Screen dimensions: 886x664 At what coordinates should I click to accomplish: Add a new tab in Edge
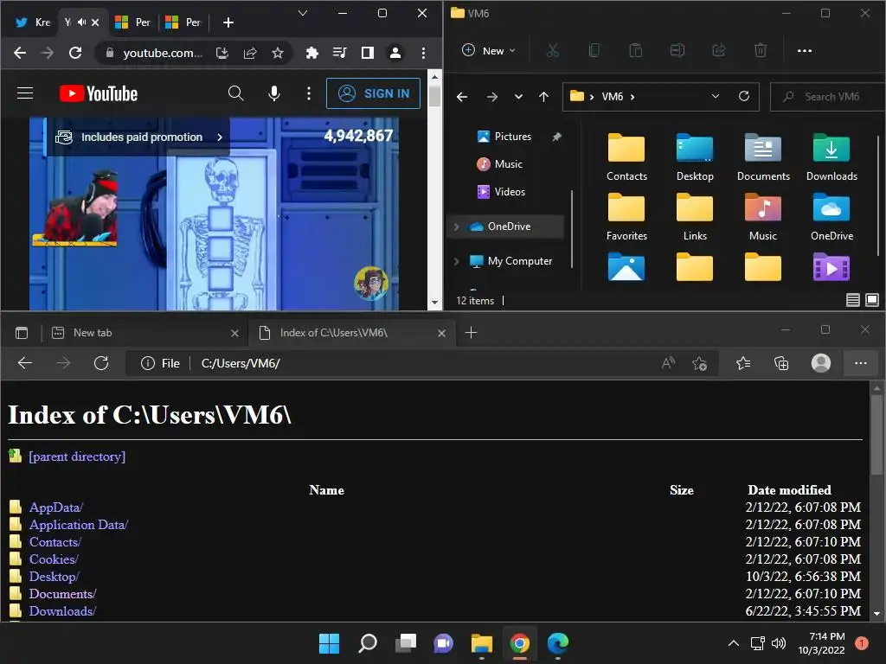(471, 333)
